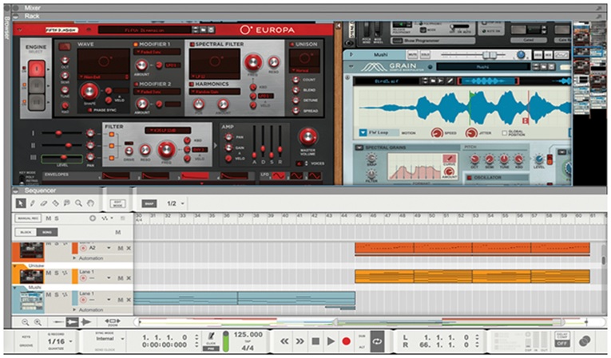Select the Mushi track device thumbnail
This screenshot has width=611, height=358.
coord(32,301)
